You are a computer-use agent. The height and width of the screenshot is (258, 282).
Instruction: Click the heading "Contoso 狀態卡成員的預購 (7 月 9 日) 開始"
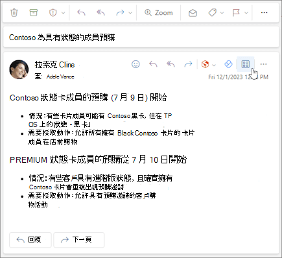pos(88,97)
